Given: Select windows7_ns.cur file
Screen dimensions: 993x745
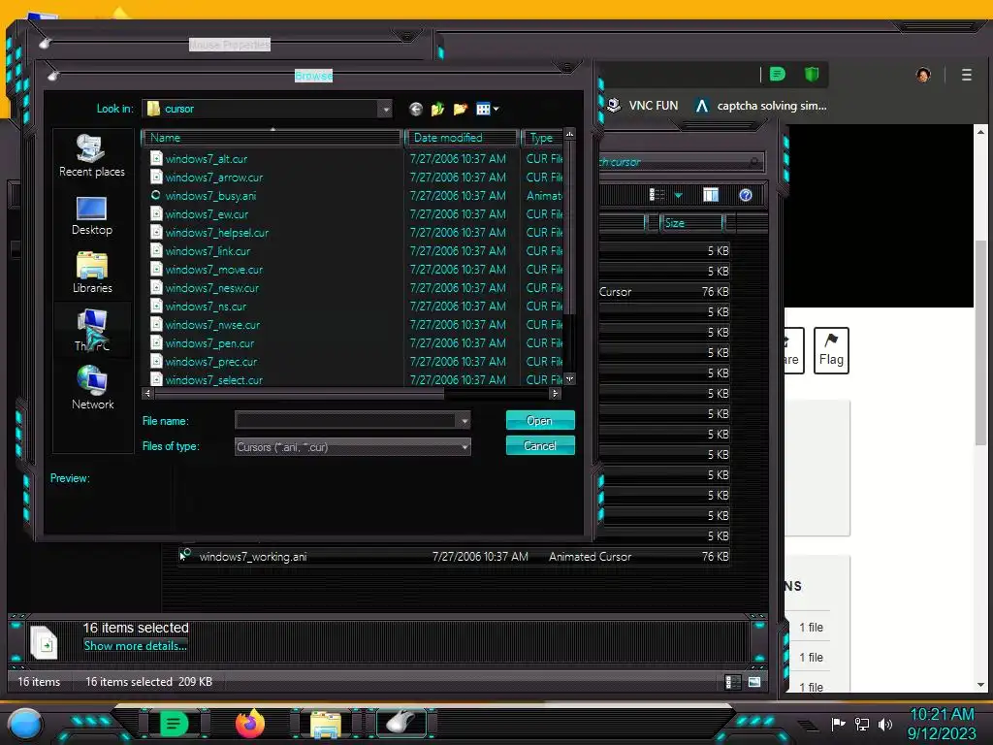Looking at the screenshot, I should (x=206, y=306).
